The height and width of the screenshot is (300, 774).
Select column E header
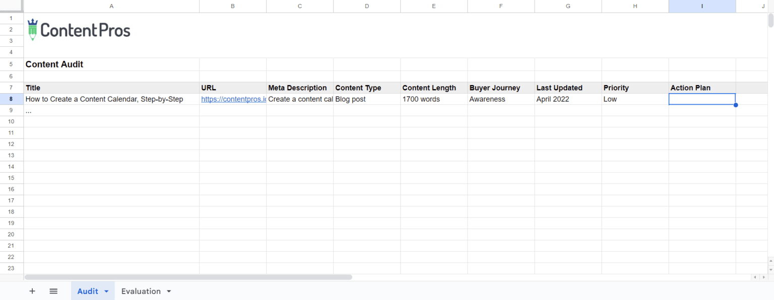pos(434,6)
